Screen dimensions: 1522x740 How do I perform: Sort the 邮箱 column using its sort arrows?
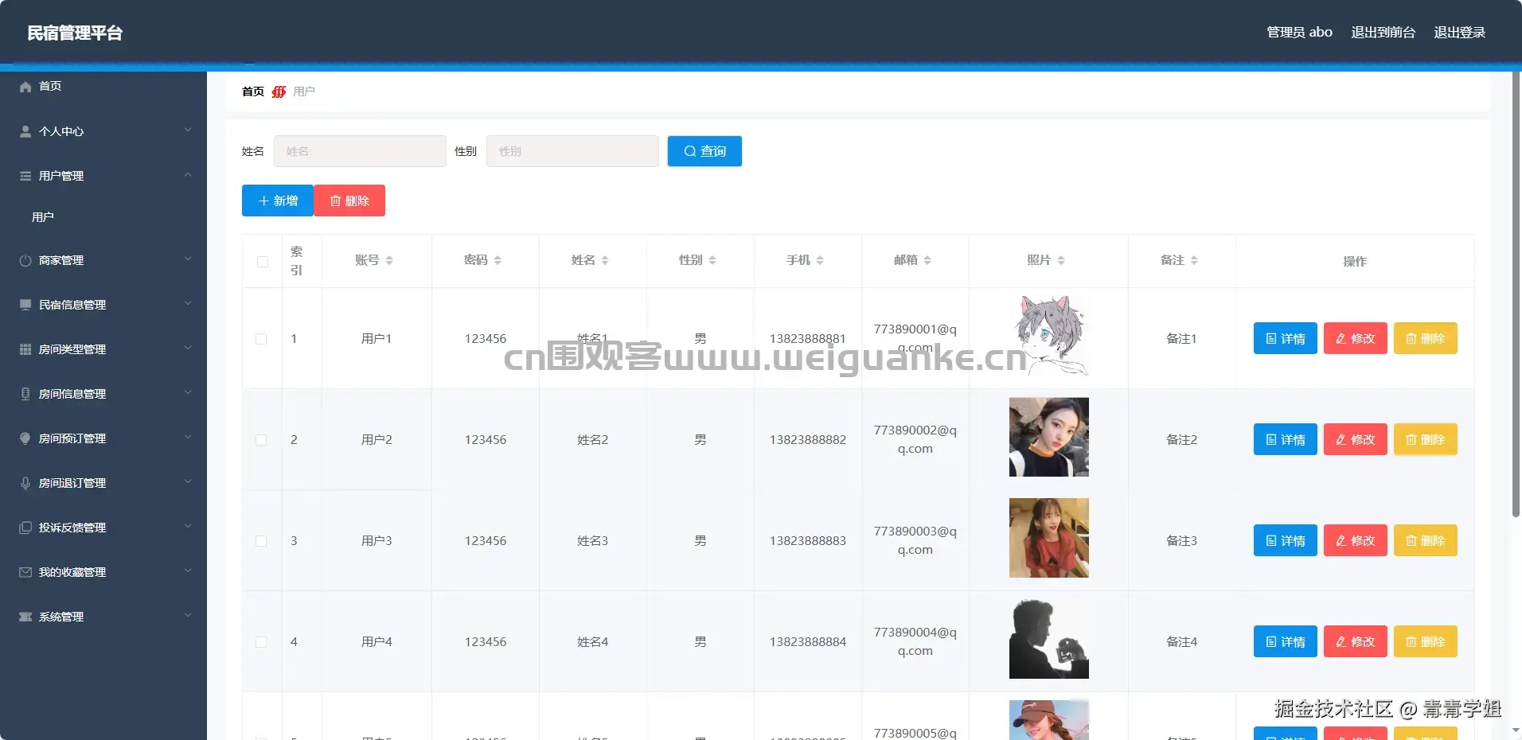tap(927, 260)
